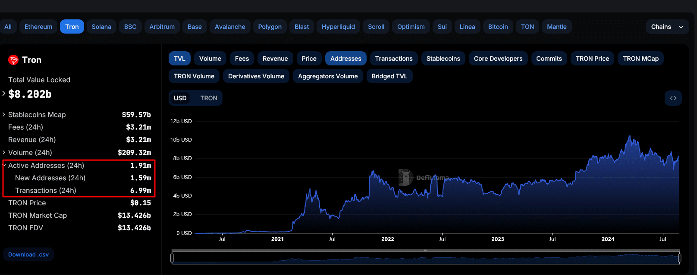
Task: Select the Arbitrum chain tab
Action: point(162,27)
